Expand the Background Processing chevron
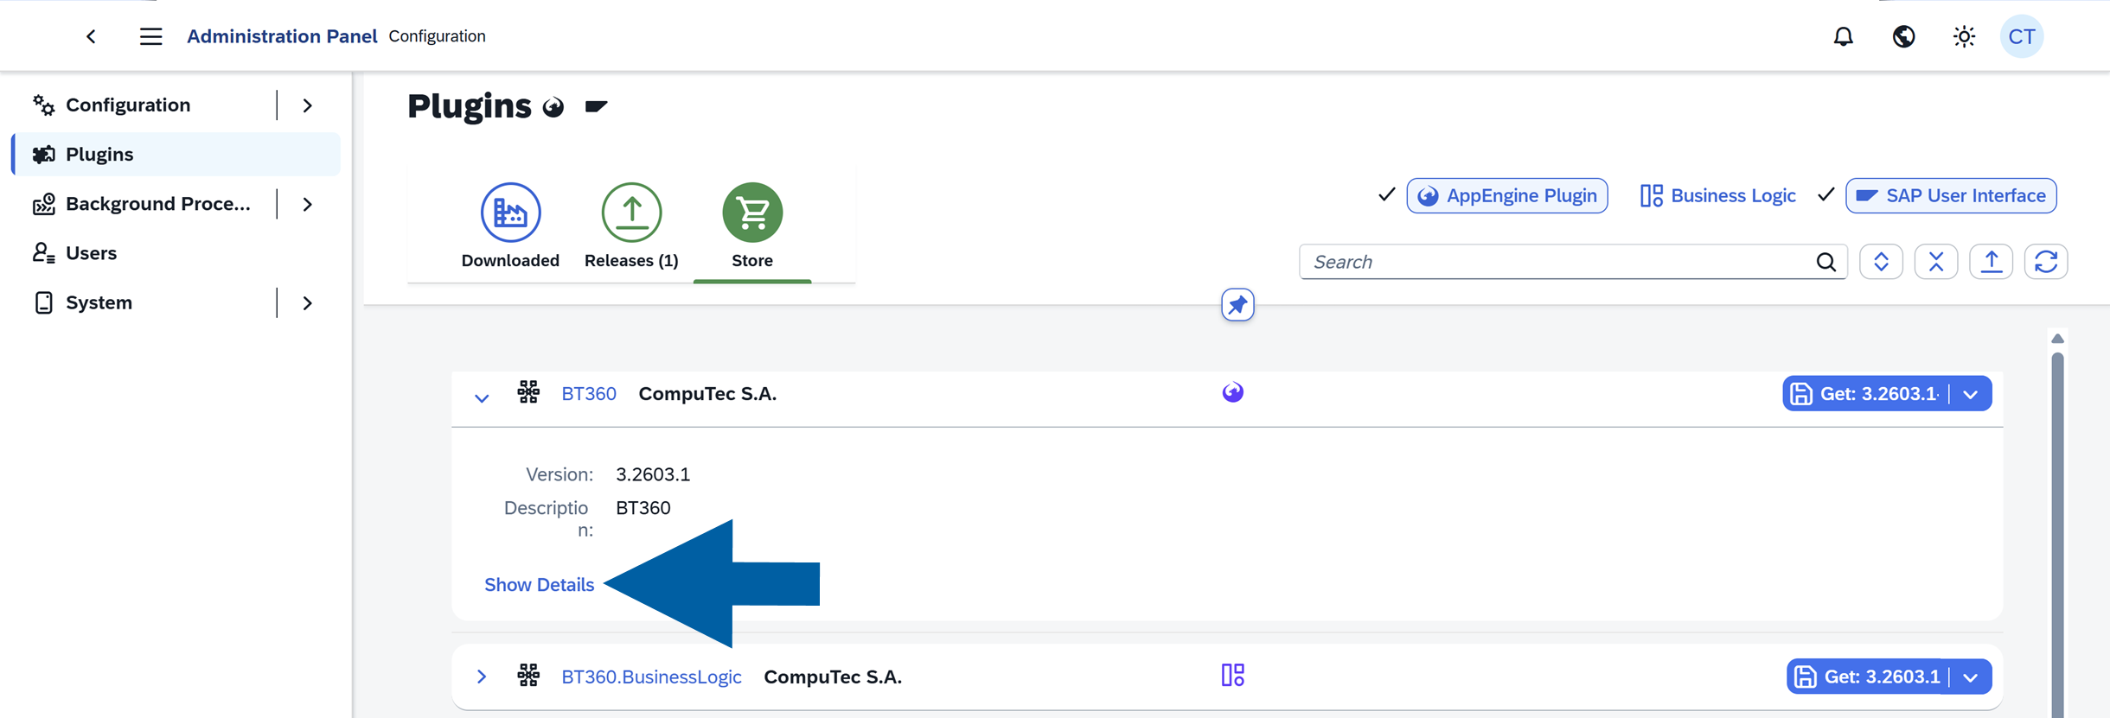Screen dimensions: 2110x718 (308, 205)
